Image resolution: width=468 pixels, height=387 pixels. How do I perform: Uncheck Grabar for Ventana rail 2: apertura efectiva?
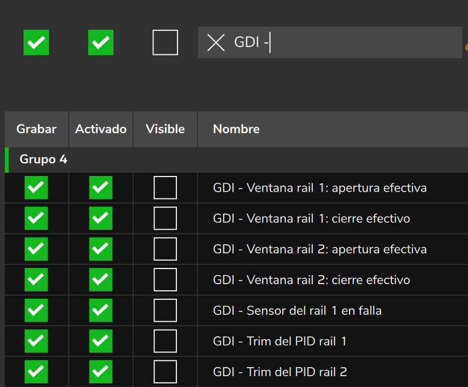(x=36, y=249)
